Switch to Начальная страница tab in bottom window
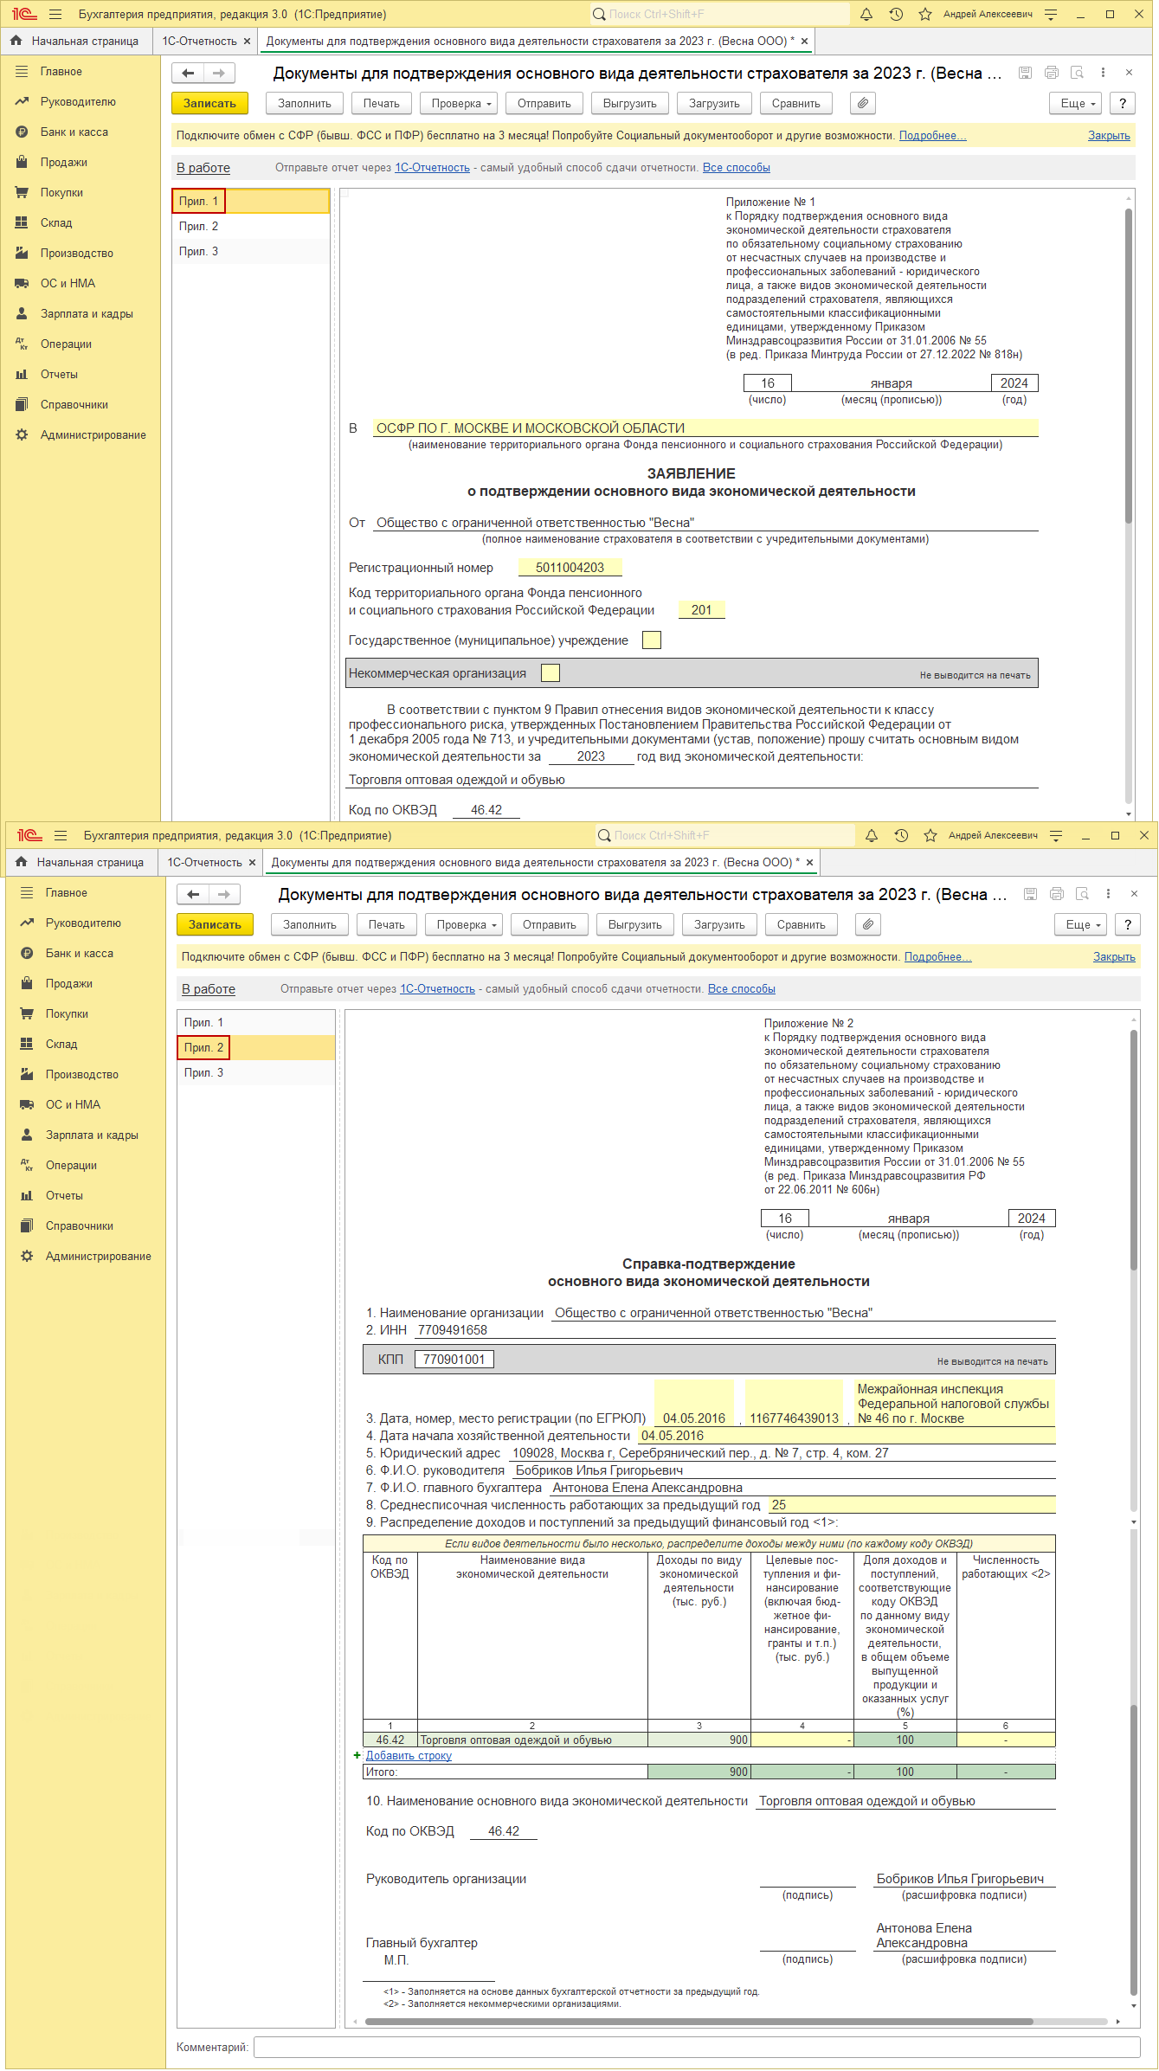This screenshot has width=1159, height=2071. (90, 862)
